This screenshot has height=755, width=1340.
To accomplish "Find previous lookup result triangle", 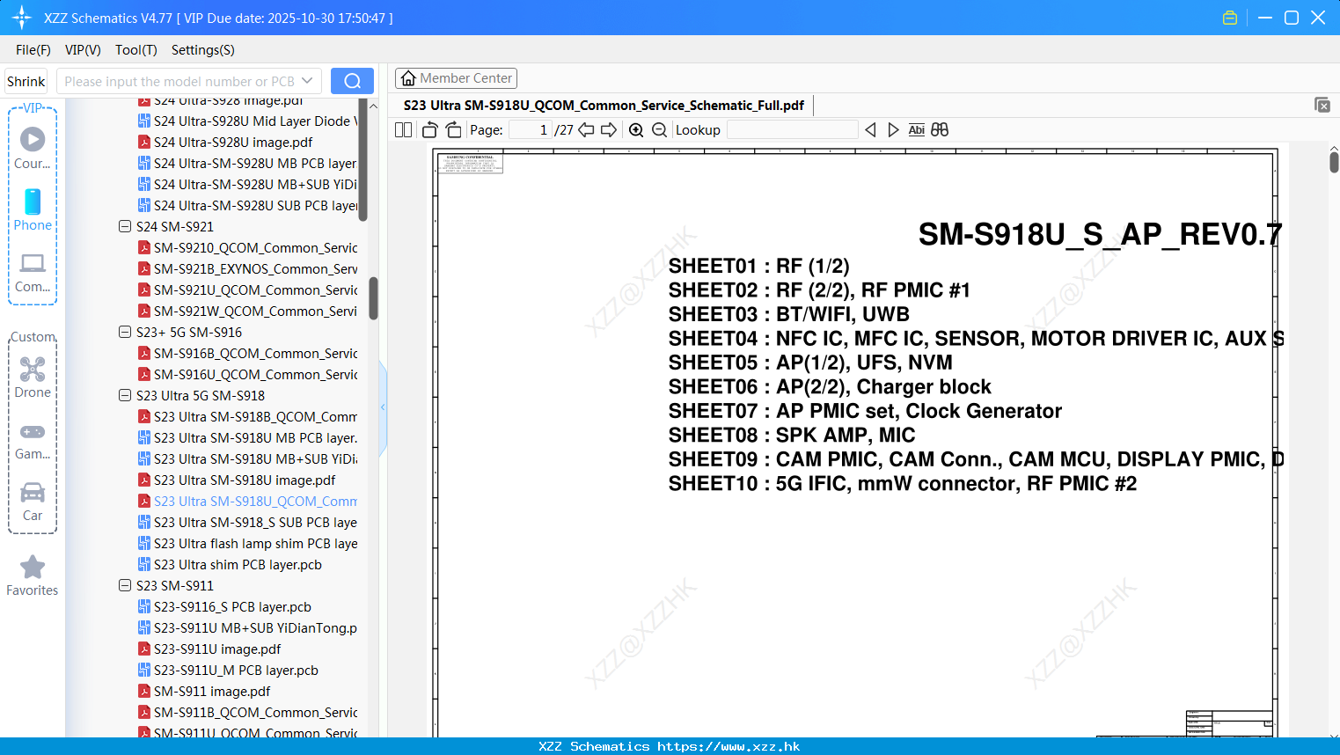I will [870, 130].
